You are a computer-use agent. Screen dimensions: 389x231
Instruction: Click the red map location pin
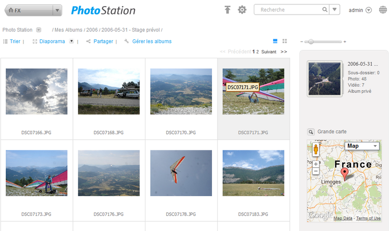point(344,174)
